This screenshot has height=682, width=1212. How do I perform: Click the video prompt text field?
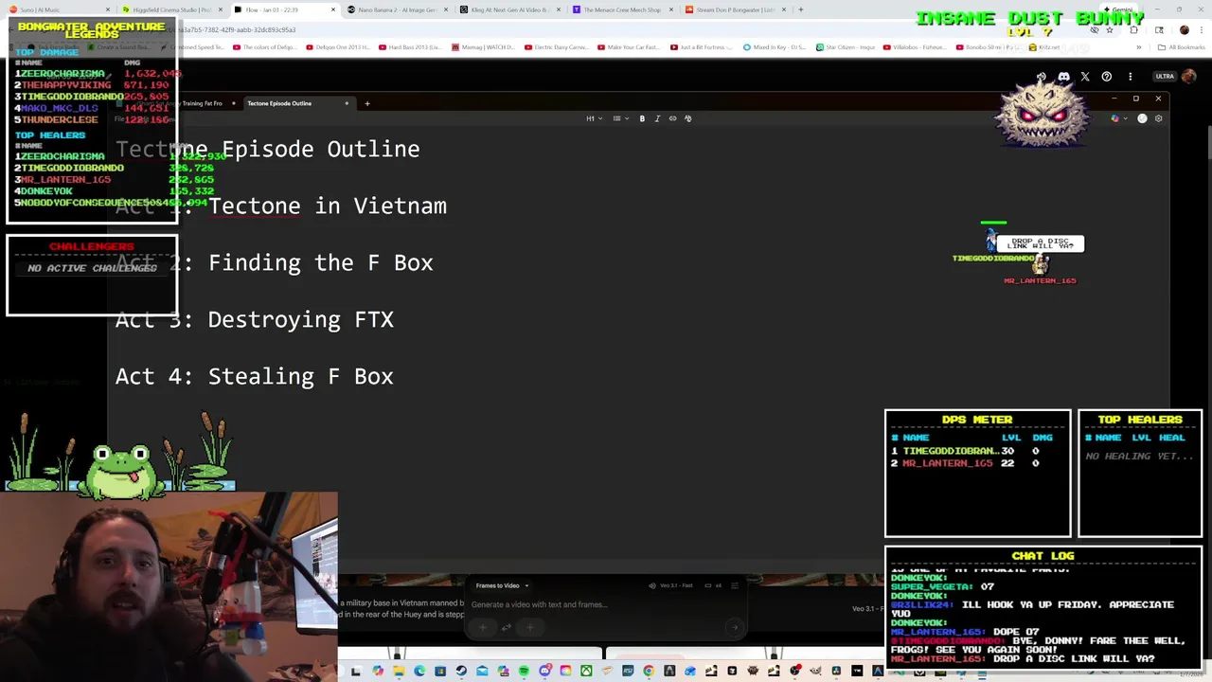(x=606, y=604)
